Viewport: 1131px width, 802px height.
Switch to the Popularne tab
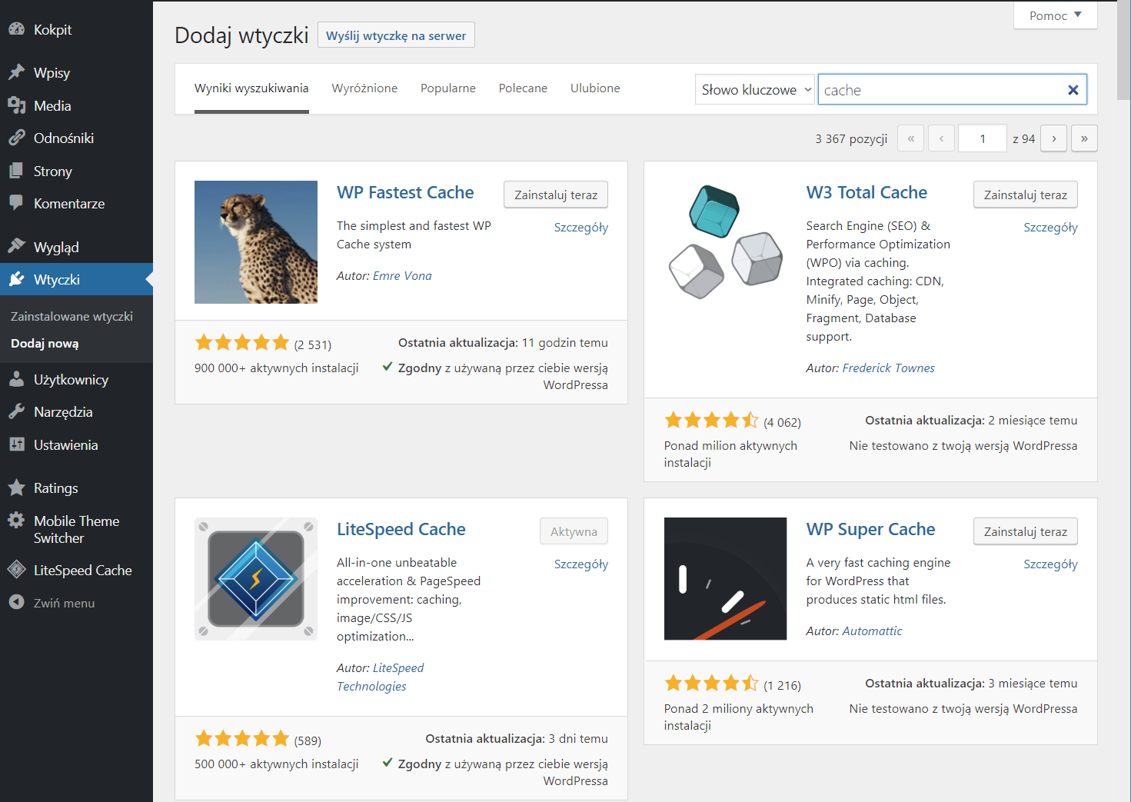(x=448, y=88)
